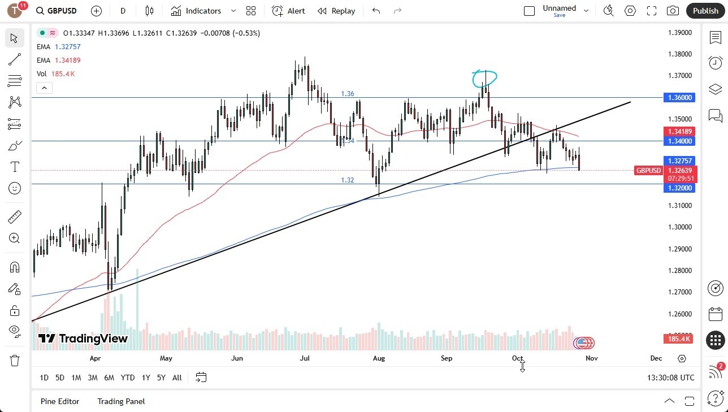
Task: Click the Publish button
Action: 705,11
